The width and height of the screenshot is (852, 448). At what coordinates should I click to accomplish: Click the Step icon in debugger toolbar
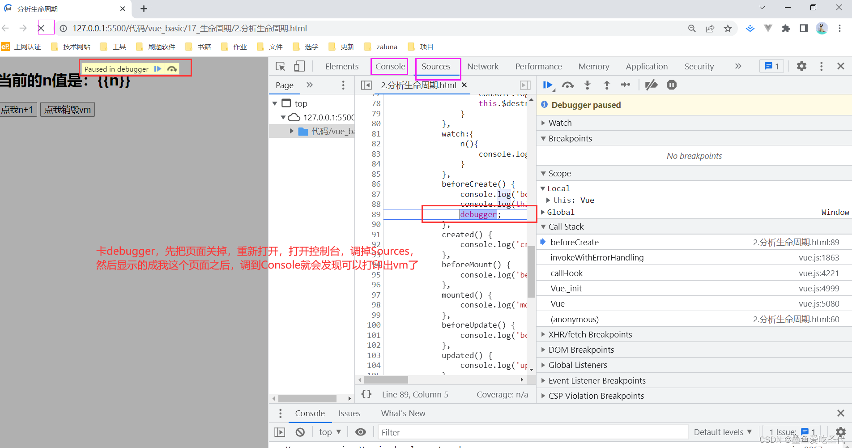click(x=626, y=85)
